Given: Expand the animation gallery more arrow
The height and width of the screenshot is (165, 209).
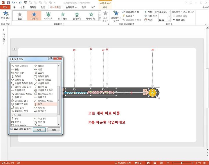Looking at the screenshot, I should pos(100,19).
